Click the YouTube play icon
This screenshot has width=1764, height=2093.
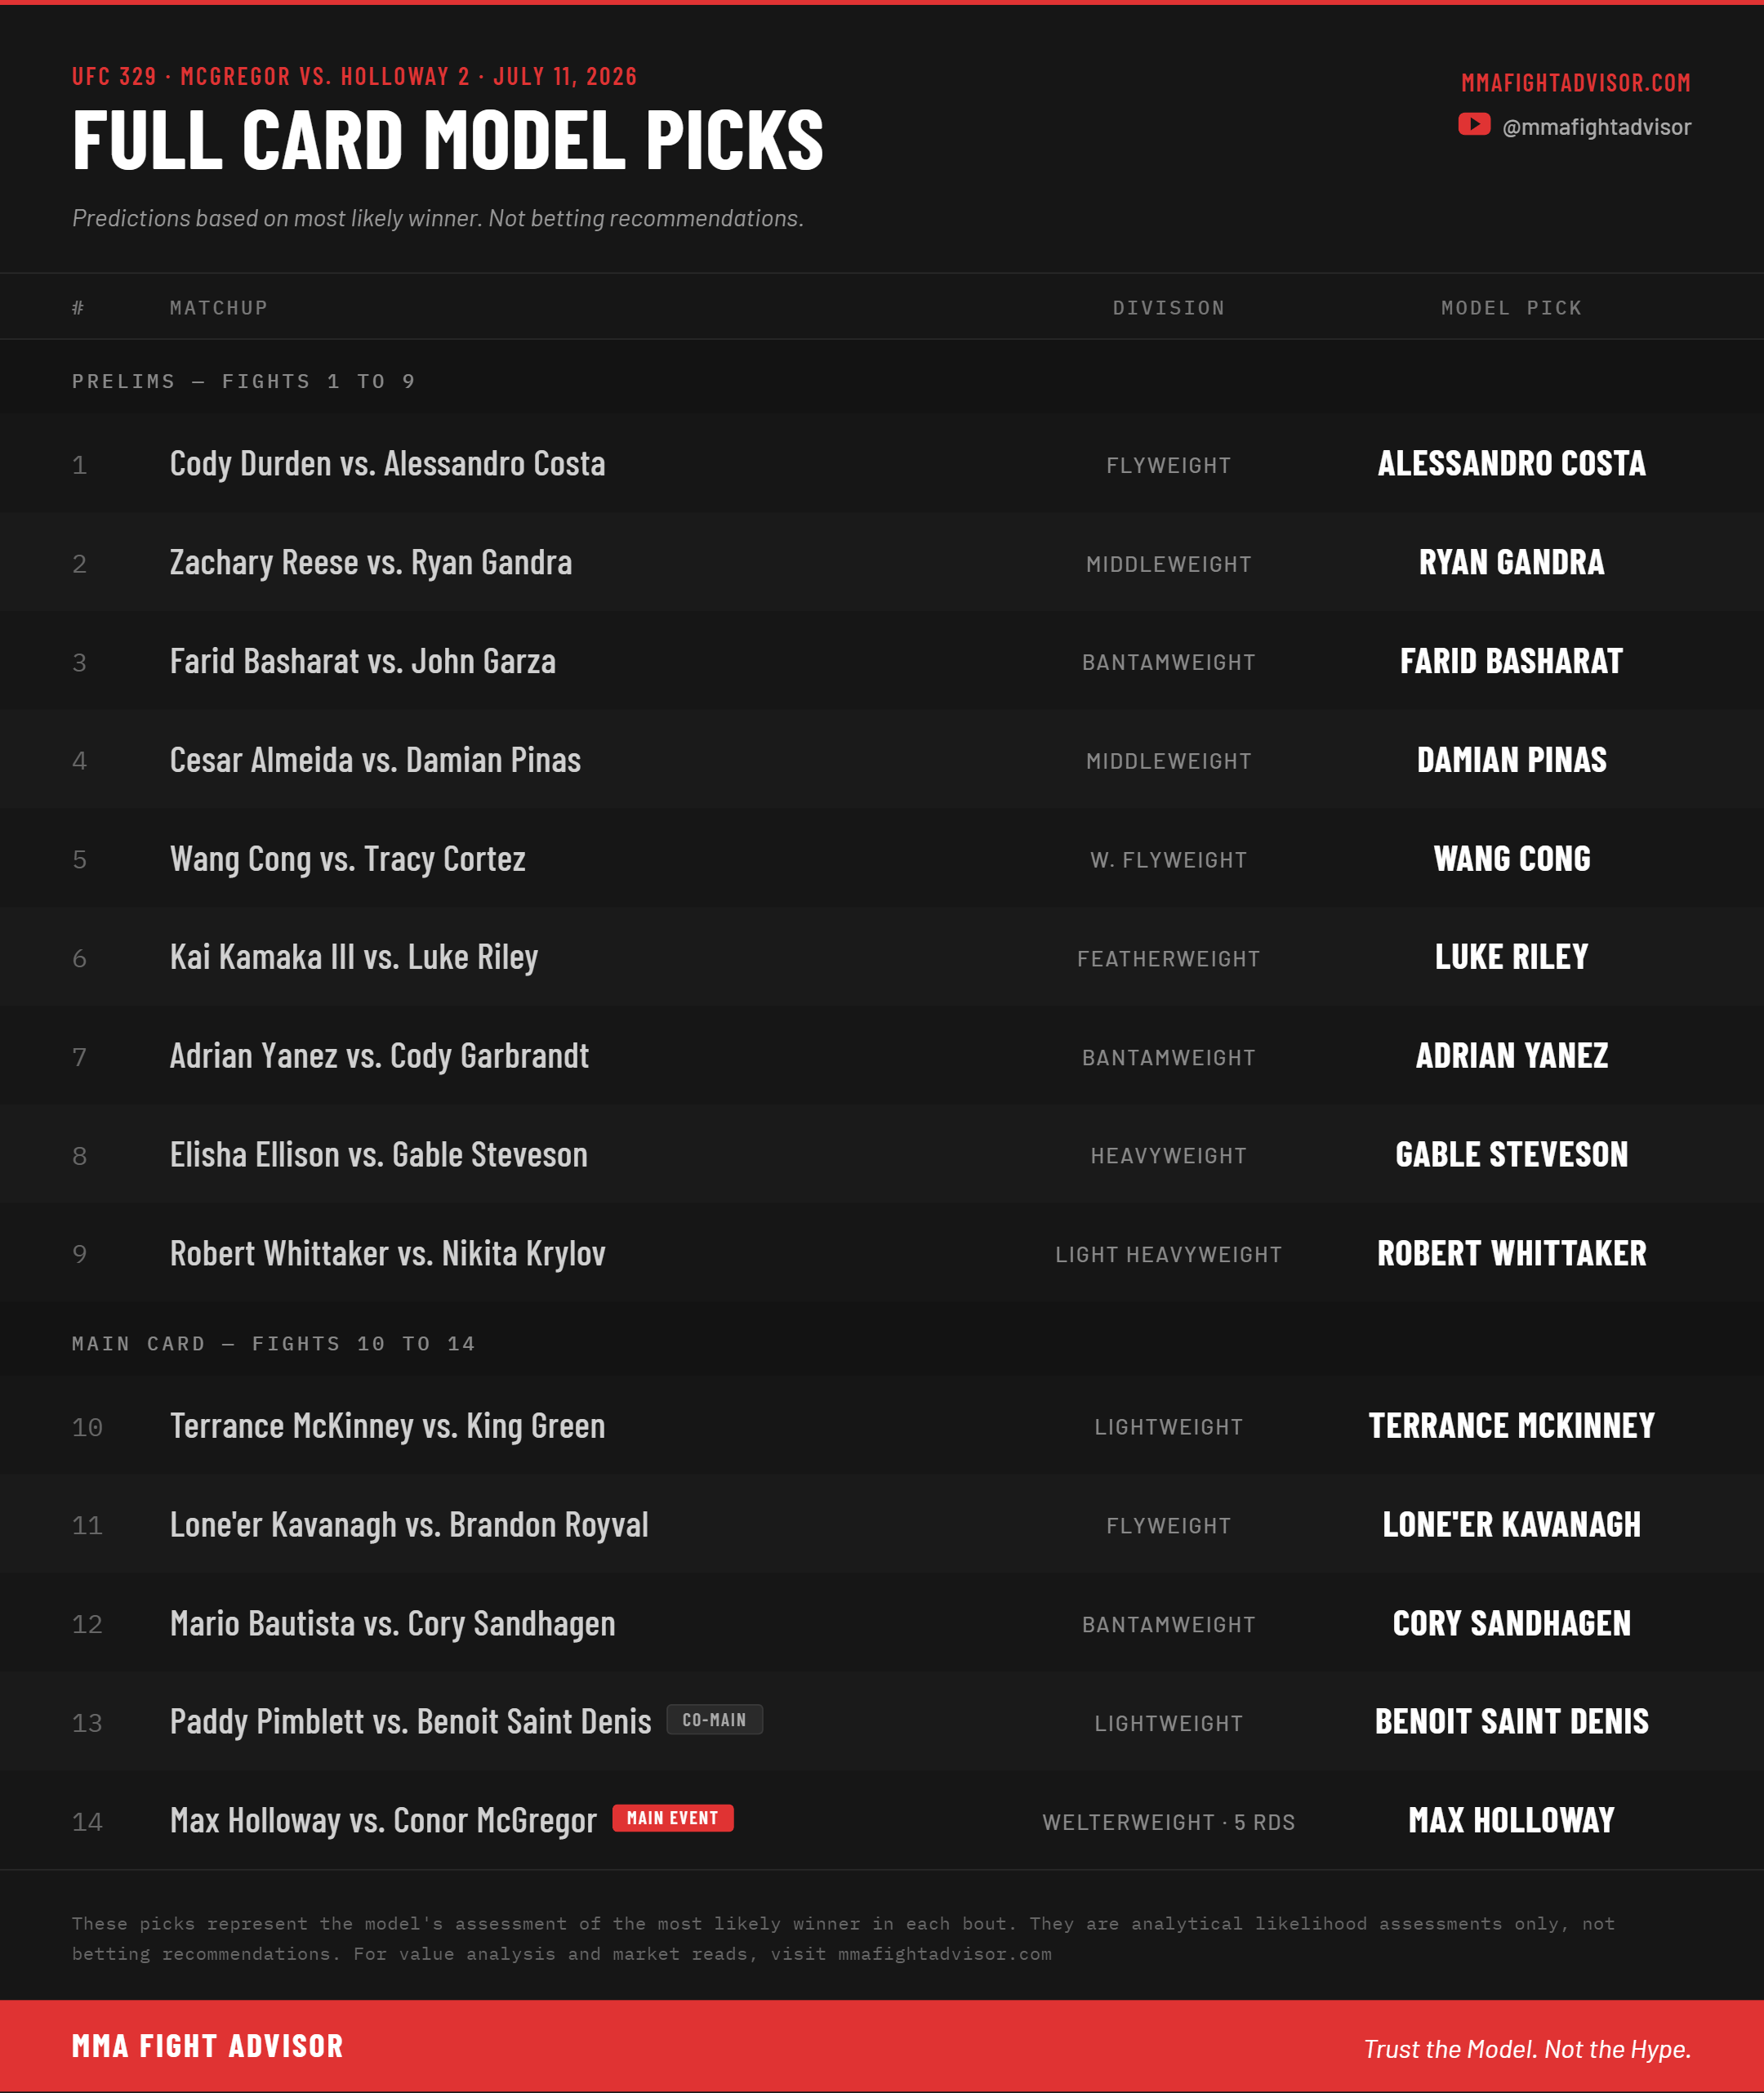(1474, 124)
